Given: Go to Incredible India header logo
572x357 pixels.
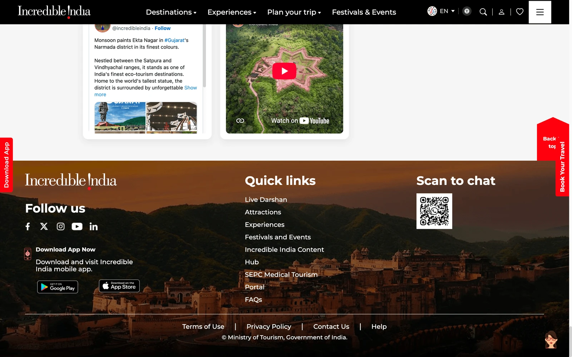Looking at the screenshot, I should tap(54, 11).
